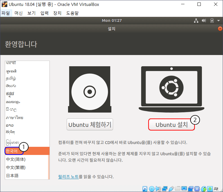Click the virtualization CPU status icon
Screen dimensions: 223x192
tap(197, 189)
